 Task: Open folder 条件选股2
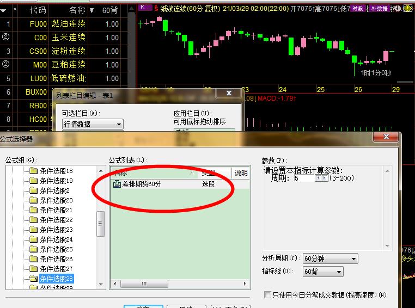[x=54, y=190]
